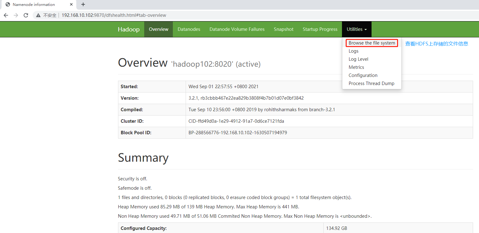Open a new browser tab

tap(83, 4)
